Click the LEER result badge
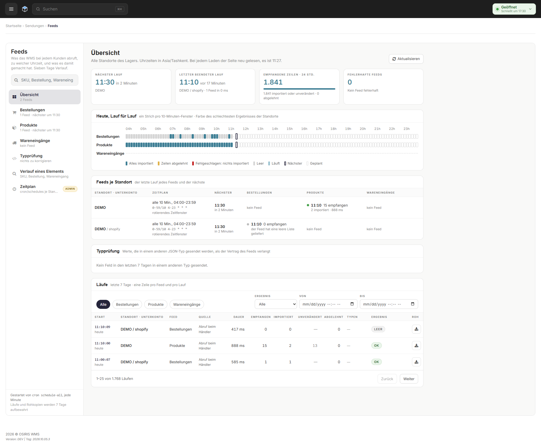 click(378, 329)
